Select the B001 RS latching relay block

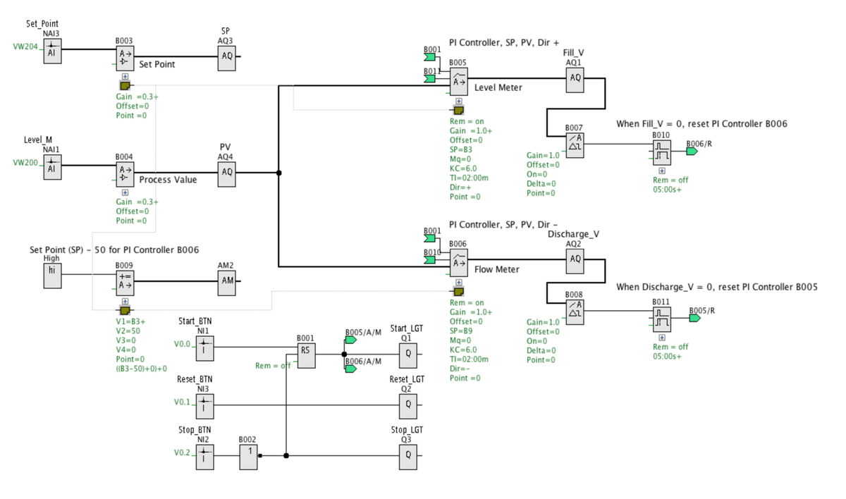coord(306,355)
